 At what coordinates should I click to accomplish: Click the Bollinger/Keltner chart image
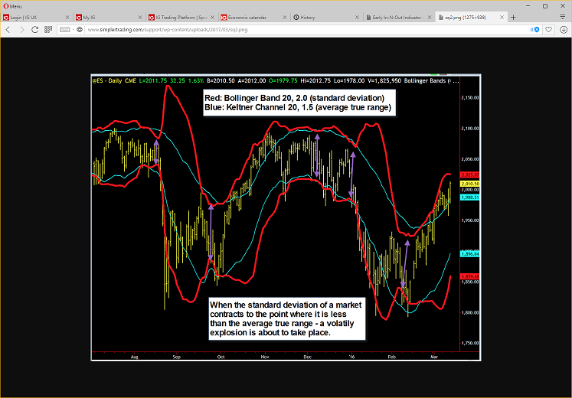[286, 217]
